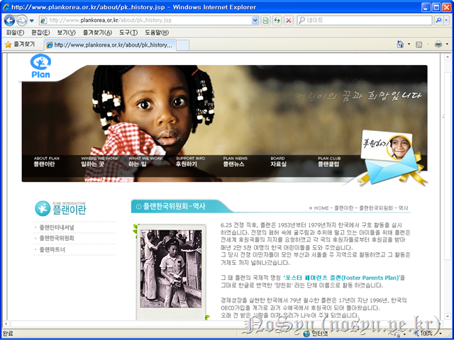Click the 플랜한국위원회 sidebar link
This screenshot has height=340, width=454.
tap(57, 239)
